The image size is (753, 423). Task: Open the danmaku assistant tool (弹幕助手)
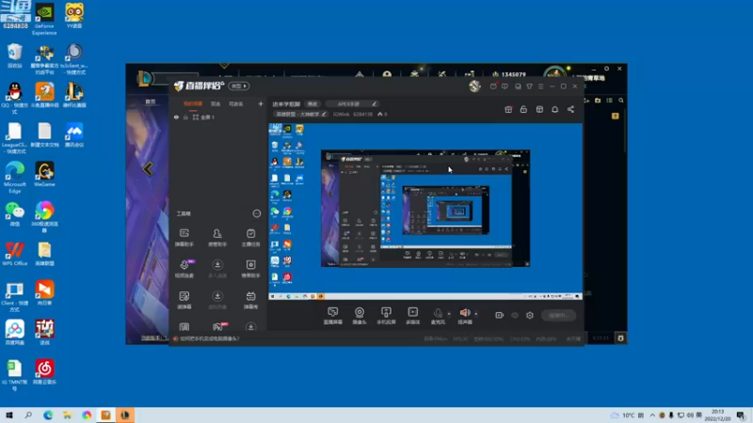point(184,237)
